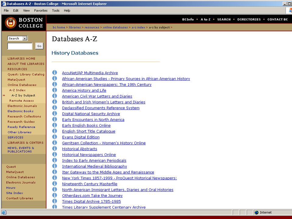The height and width of the screenshot is (219, 292).
Task: Open Contact Libraries in lower sidebar
Action: (20, 198)
